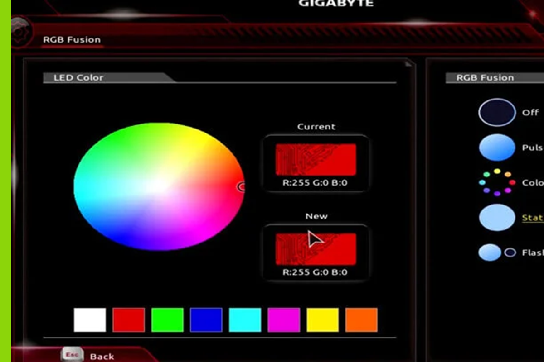This screenshot has height=362, width=544.
Task: Choose the Pulse mode blue circle icon
Action: pyautogui.click(x=497, y=148)
